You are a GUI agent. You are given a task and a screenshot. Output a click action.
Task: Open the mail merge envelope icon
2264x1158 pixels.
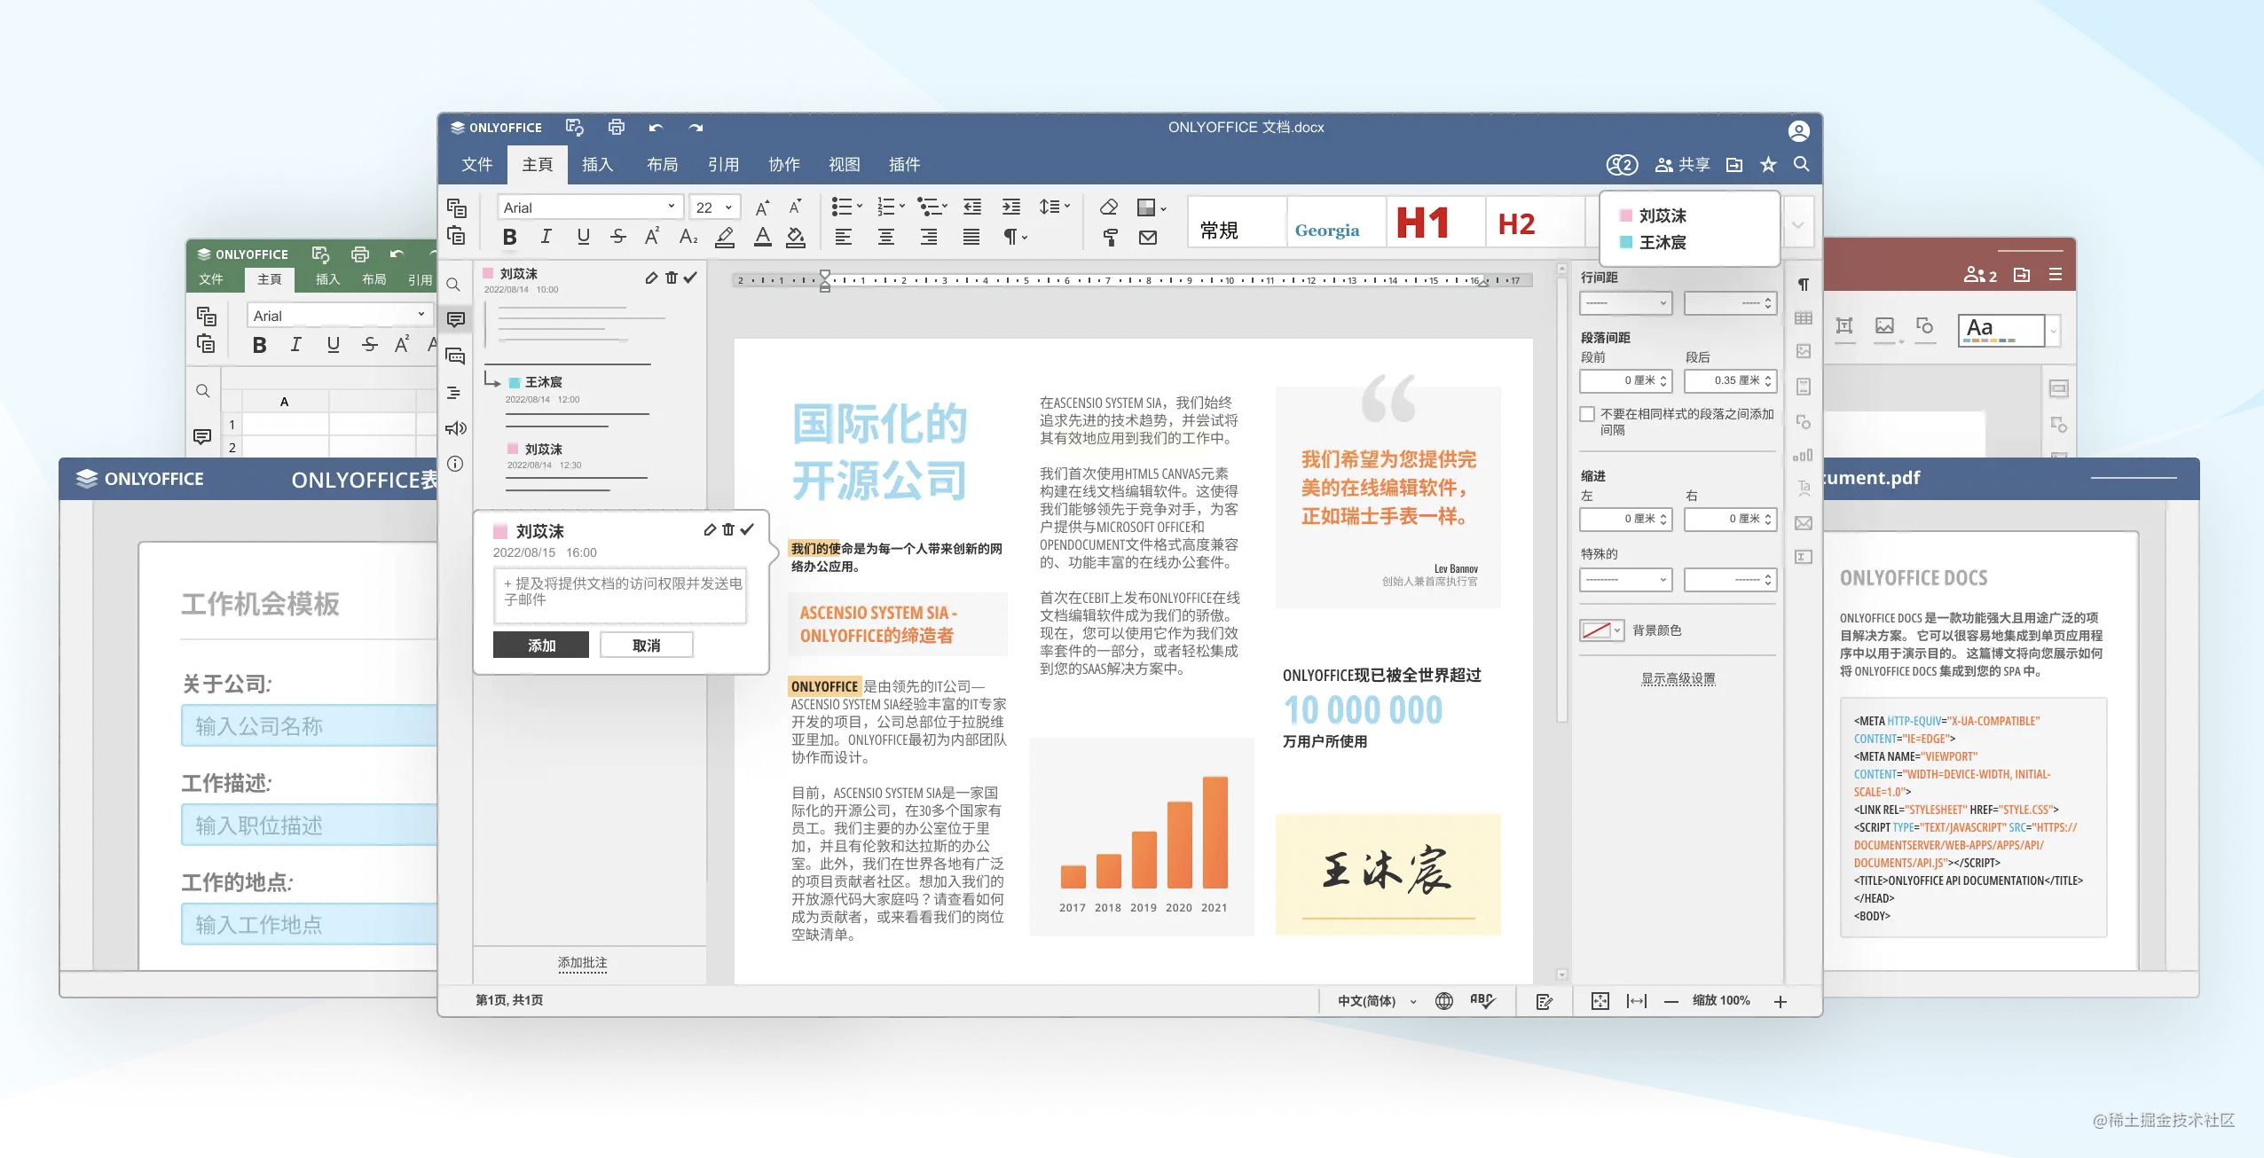[1148, 237]
